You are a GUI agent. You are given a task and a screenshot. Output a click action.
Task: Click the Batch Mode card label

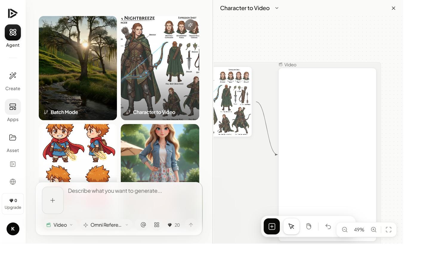pyautogui.click(x=64, y=112)
